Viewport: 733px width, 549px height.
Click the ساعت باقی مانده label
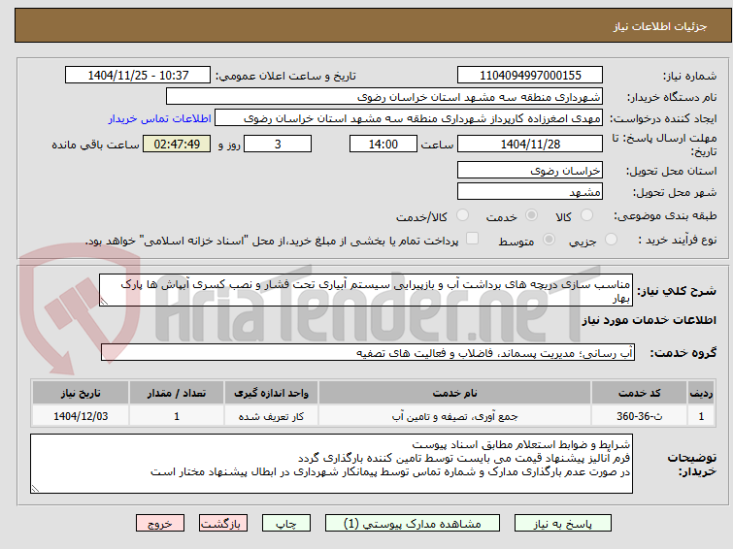point(95,145)
